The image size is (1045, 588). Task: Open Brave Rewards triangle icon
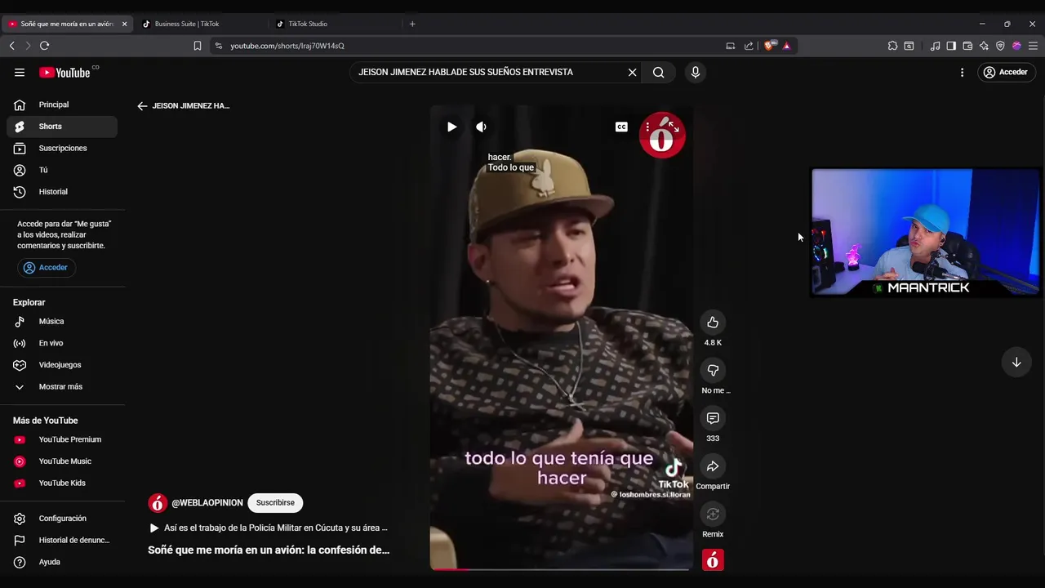click(786, 46)
